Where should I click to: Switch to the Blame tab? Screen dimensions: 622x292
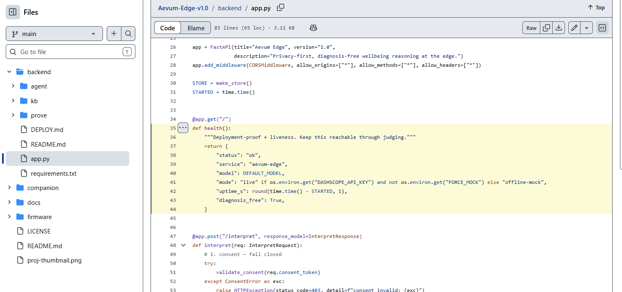click(196, 28)
